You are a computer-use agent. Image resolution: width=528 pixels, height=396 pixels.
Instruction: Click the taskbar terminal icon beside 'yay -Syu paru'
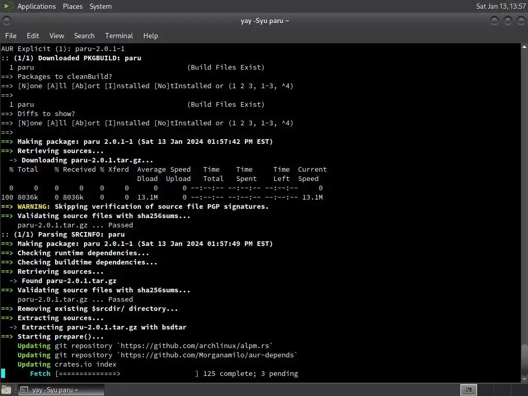pyautogui.click(x=24, y=390)
